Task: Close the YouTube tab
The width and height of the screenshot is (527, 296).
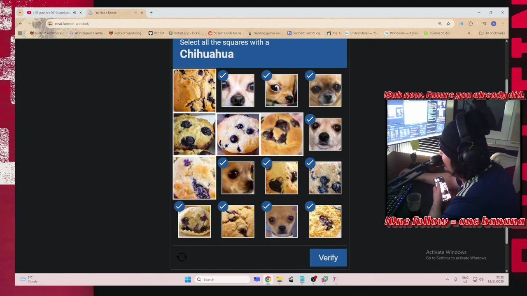Action: tap(80, 13)
